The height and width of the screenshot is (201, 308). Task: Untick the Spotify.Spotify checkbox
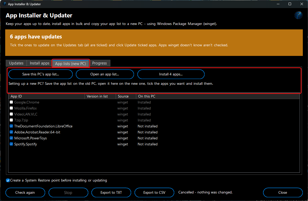11,144
